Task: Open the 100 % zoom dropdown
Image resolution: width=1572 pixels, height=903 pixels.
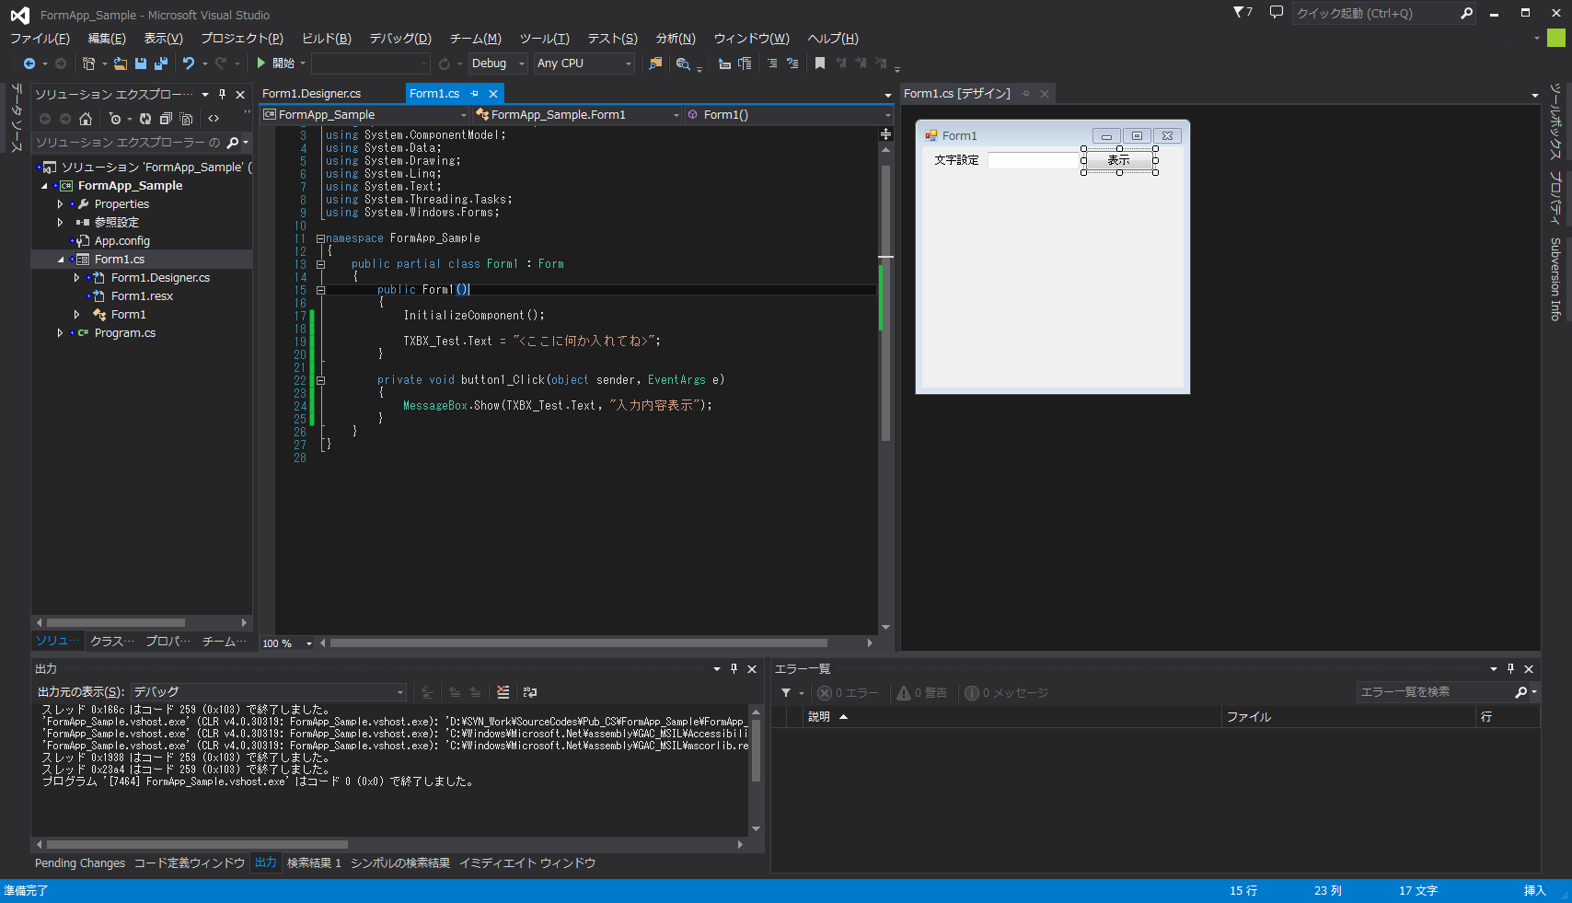Action: (x=287, y=643)
